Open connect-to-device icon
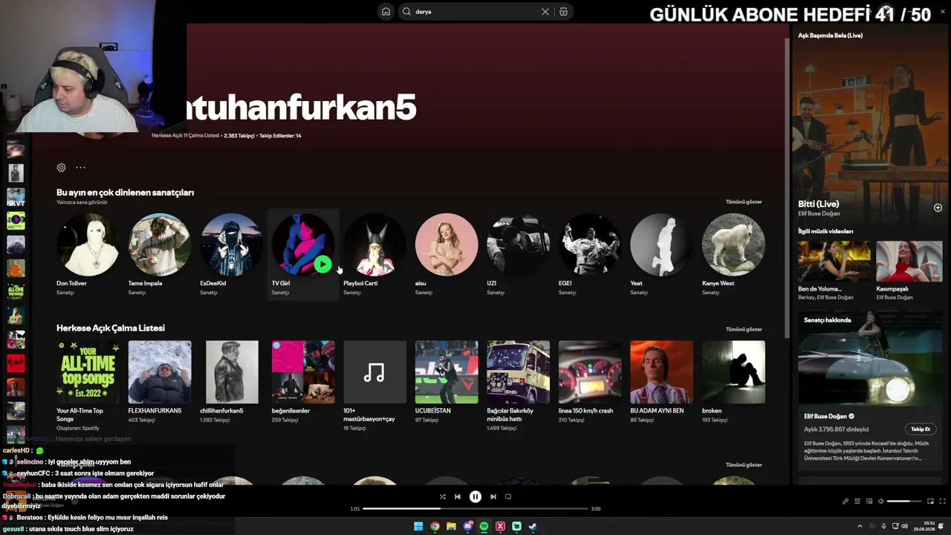This screenshot has width=951, height=535. [x=869, y=502]
